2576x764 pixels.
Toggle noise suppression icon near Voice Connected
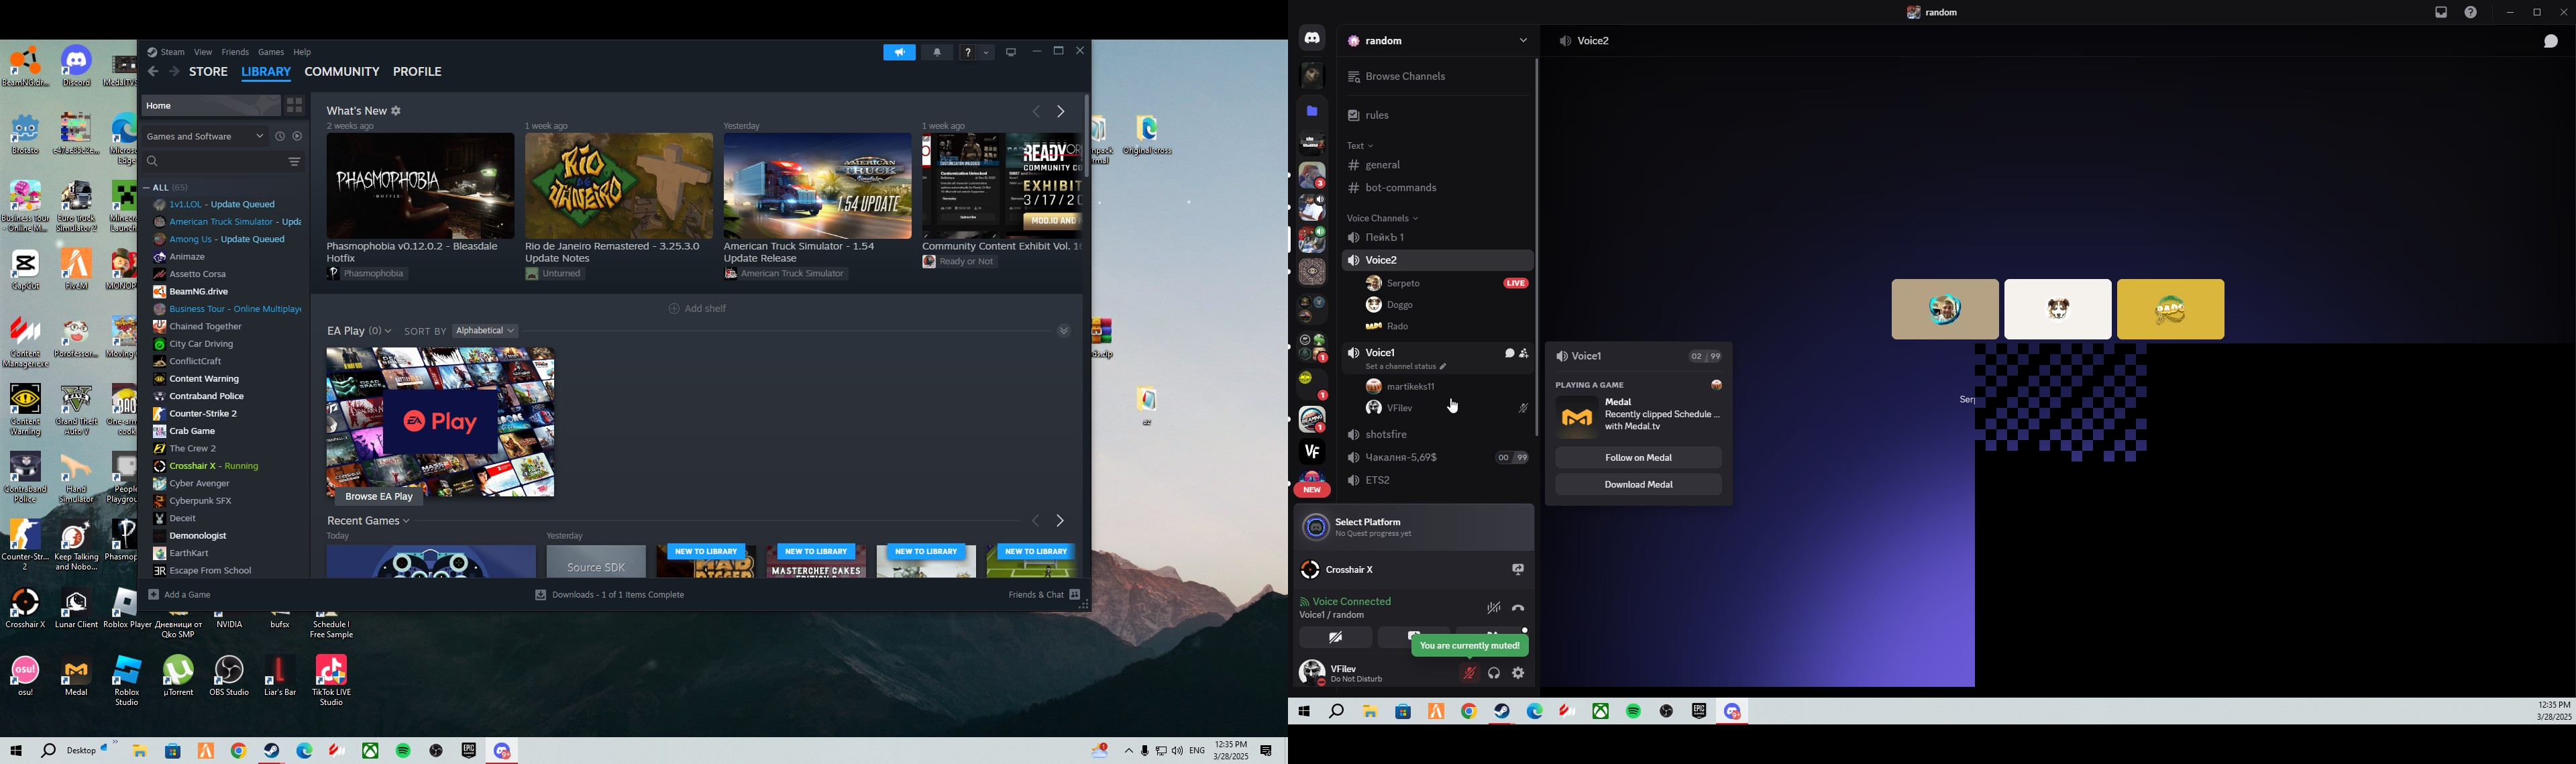pyautogui.click(x=1493, y=608)
